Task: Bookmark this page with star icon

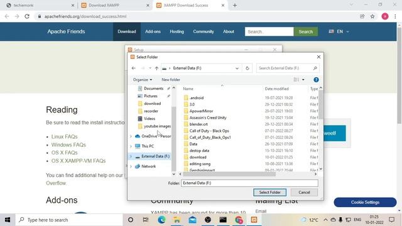Action: pyautogui.click(x=372, y=16)
